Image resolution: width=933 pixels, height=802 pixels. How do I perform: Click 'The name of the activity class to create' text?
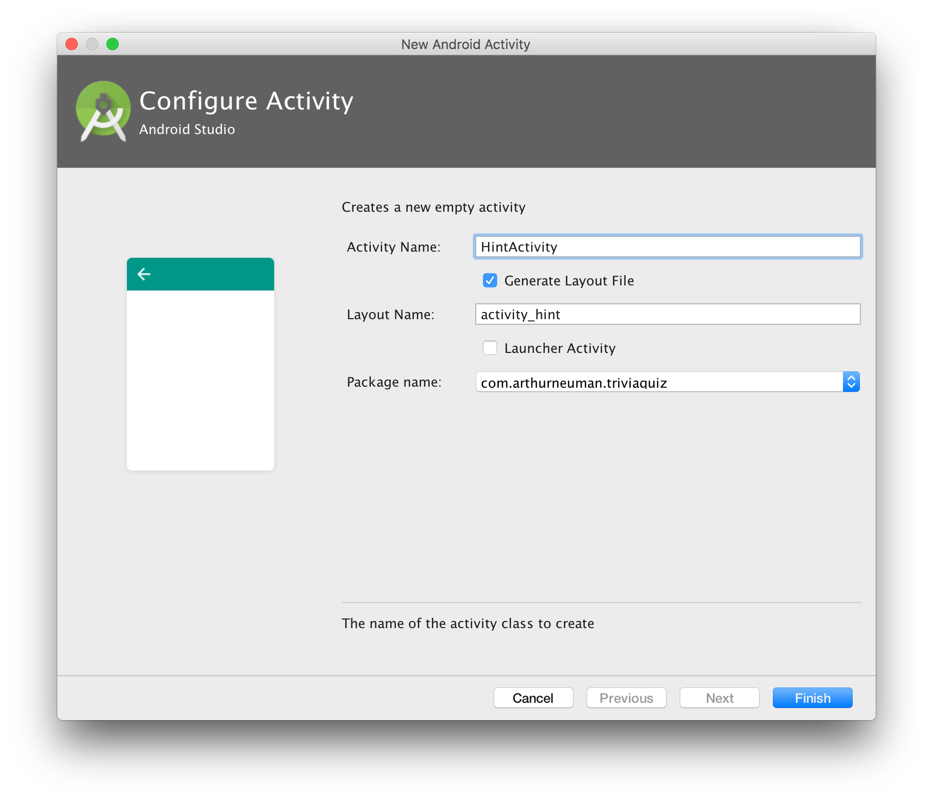click(468, 623)
